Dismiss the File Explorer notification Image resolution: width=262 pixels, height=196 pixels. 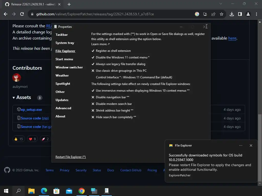pos(251,145)
